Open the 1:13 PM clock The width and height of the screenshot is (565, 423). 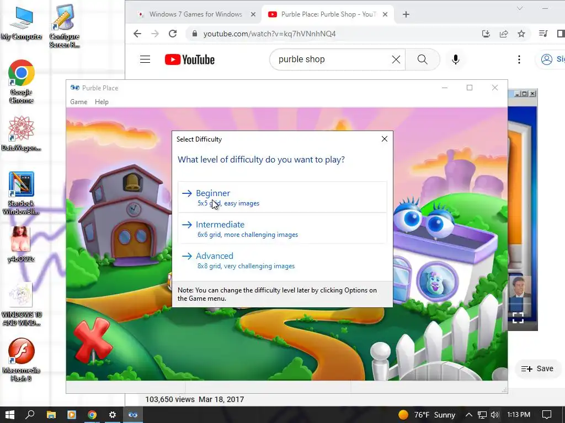[519, 415]
